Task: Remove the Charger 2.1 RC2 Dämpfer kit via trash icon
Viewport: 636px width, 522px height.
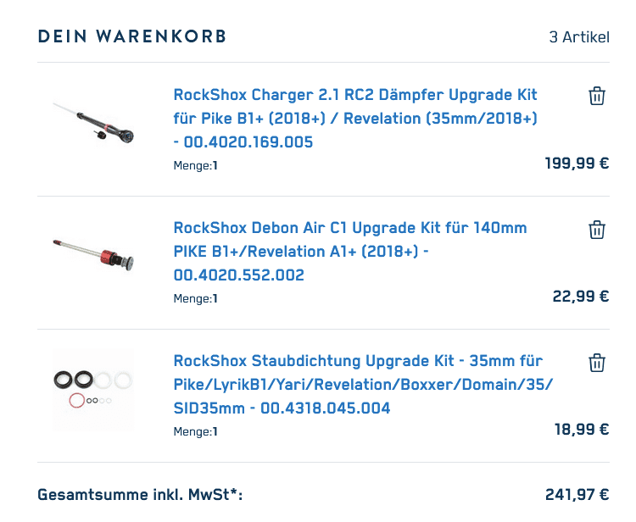Action: [x=597, y=96]
